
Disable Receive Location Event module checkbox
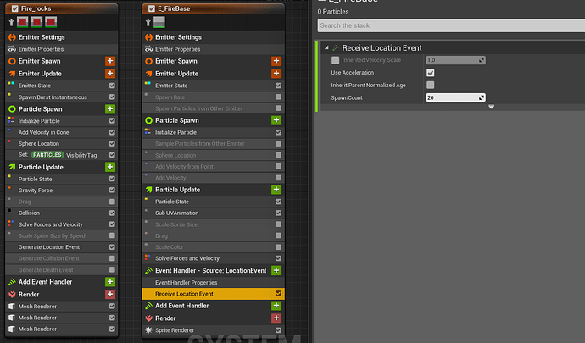[x=278, y=294]
